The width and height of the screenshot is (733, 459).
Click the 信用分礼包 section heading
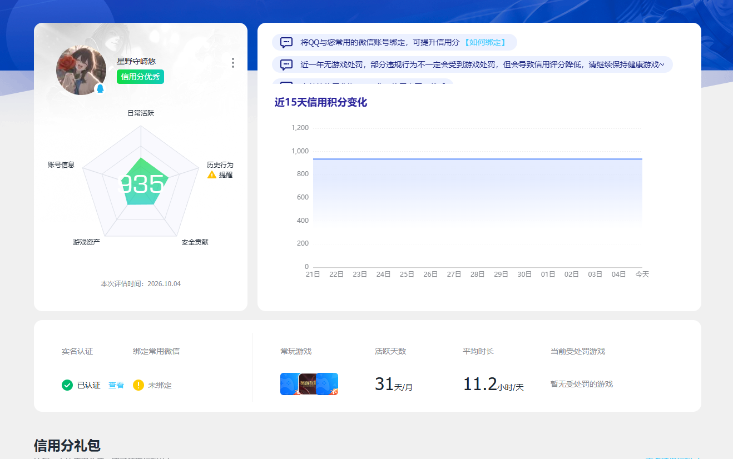tap(67, 446)
